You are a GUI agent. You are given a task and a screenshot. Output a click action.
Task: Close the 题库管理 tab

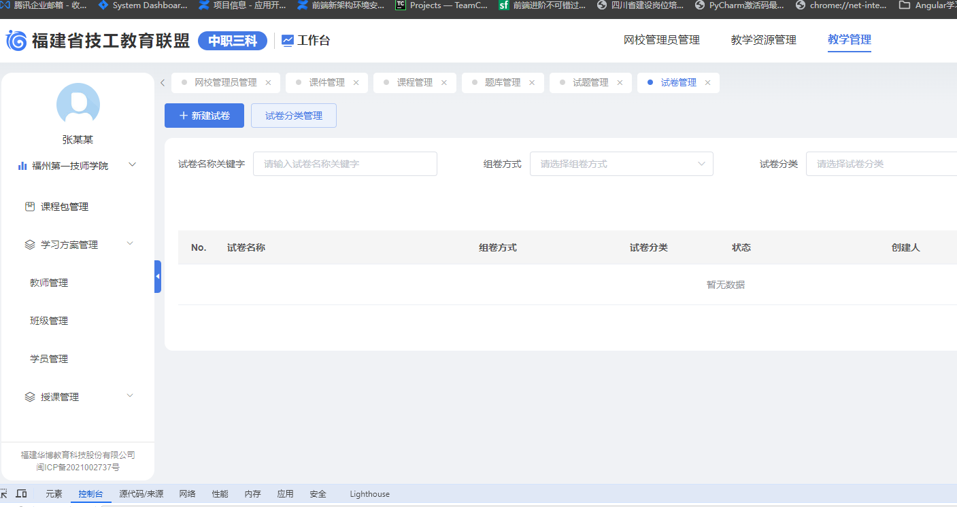pos(532,83)
